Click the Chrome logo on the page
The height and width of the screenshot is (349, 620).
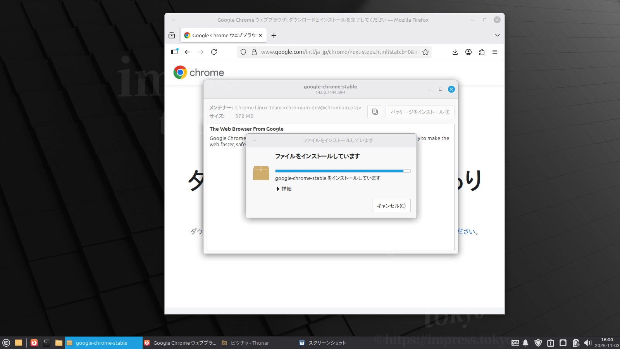pos(199,73)
